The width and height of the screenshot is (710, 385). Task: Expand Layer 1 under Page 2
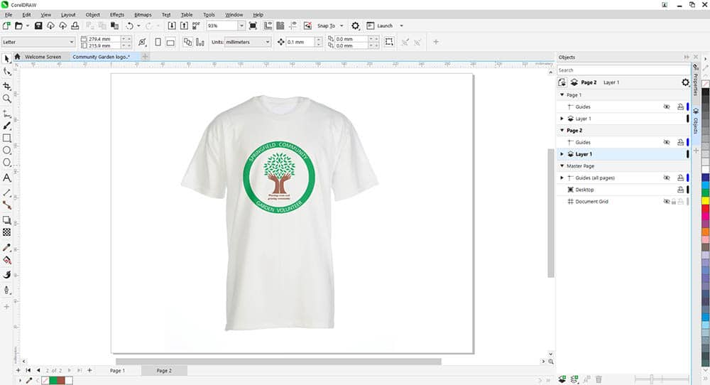[x=562, y=154]
